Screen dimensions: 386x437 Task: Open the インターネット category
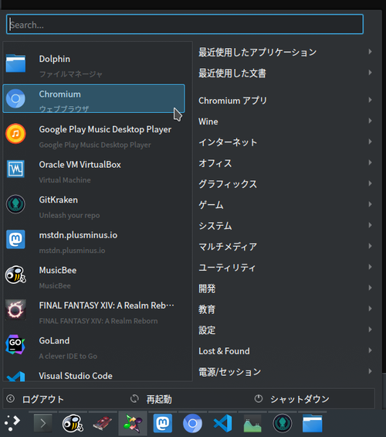[x=286, y=142]
